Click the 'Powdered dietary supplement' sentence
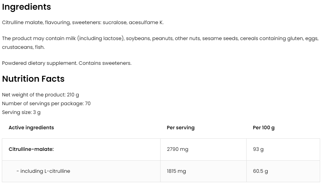 pyautogui.click(x=67, y=63)
